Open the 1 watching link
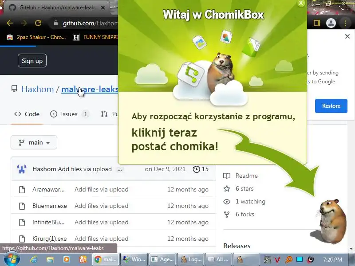This screenshot has width=355, height=266. point(245,202)
